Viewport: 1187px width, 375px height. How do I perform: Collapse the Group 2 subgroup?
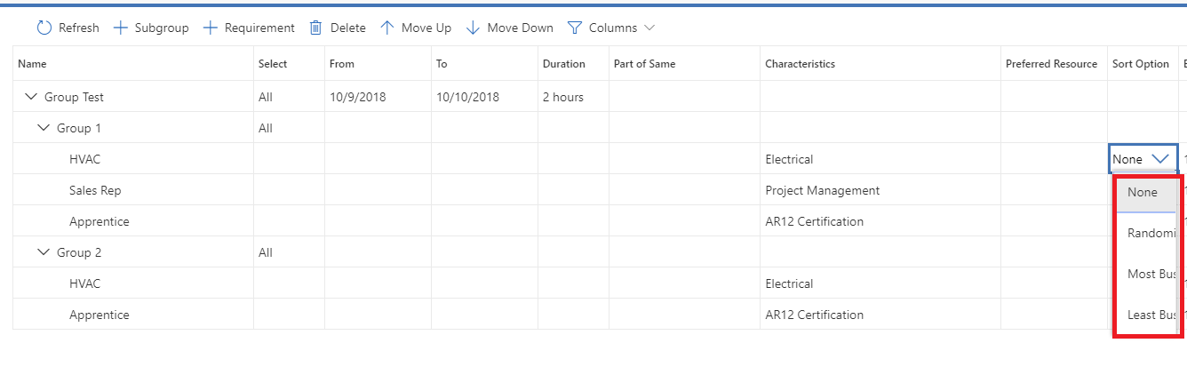click(44, 252)
